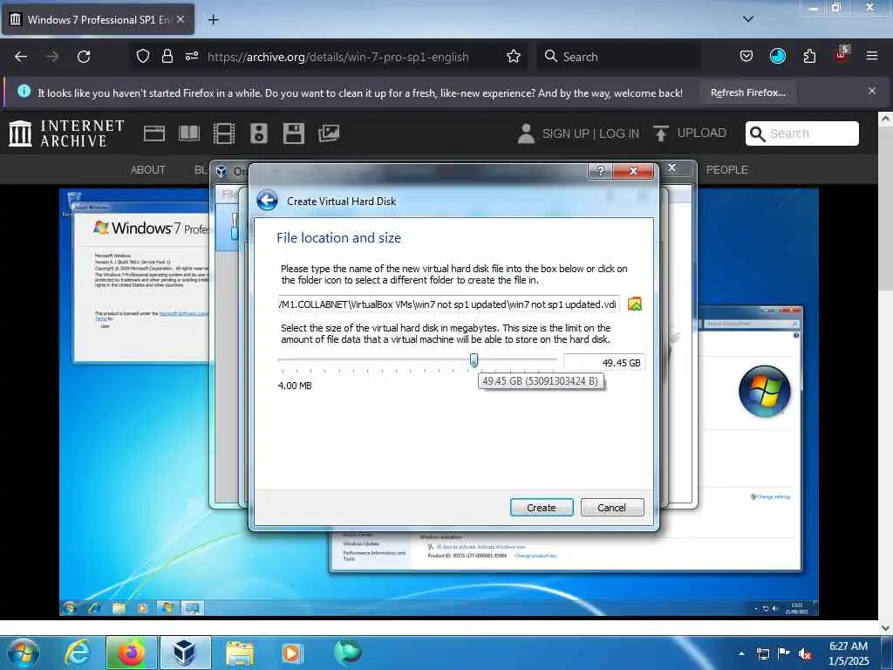The image size is (893, 670).
Task: Select the Windows 7 Professional SP1 tab
Action: point(98,20)
